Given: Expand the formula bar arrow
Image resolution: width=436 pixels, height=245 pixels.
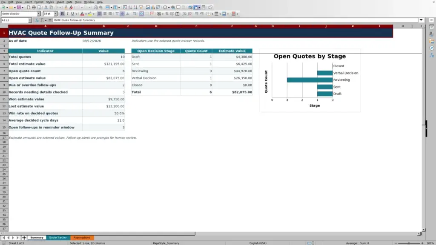Looking at the screenshot, I should (421, 20).
